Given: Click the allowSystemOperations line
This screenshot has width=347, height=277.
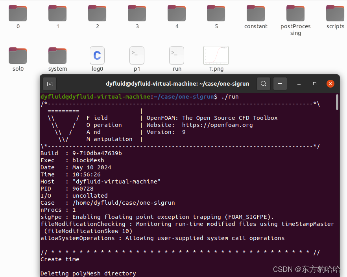Looking at the screenshot, I should (162, 238).
